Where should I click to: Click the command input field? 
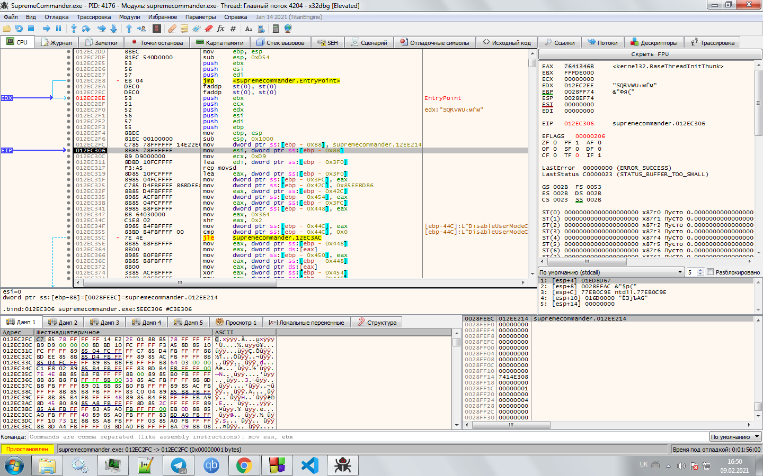pos(368,437)
